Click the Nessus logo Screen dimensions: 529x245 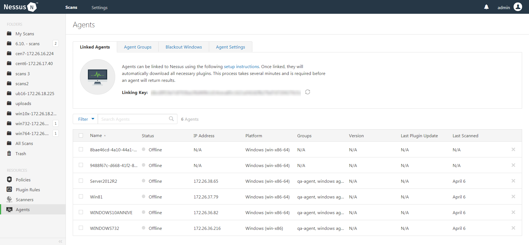point(21,7)
